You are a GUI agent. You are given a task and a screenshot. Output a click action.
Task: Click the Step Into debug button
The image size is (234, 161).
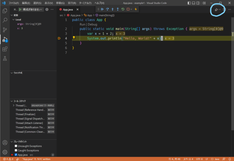point(112,9)
